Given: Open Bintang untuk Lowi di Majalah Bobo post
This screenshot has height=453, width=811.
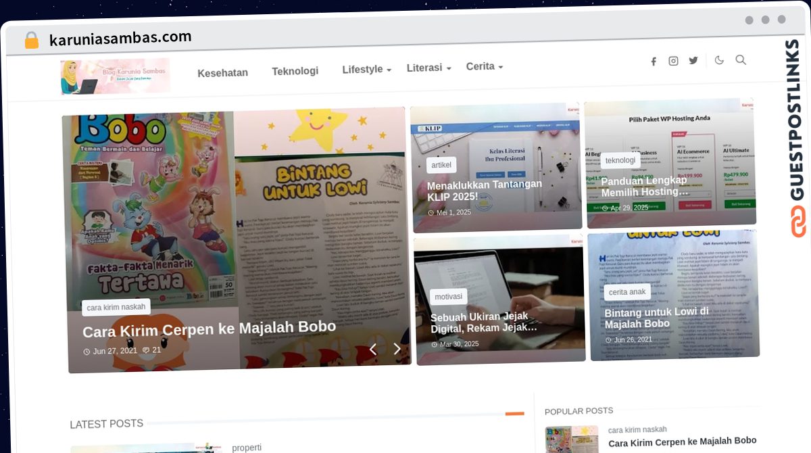Looking at the screenshot, I should tap(657, 318).
